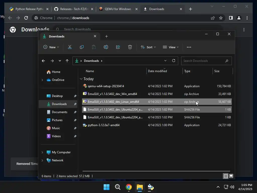257x193 pixels.
Task: Select the qemu-w64-setup-20230414 file
Action: pos(157,86)
